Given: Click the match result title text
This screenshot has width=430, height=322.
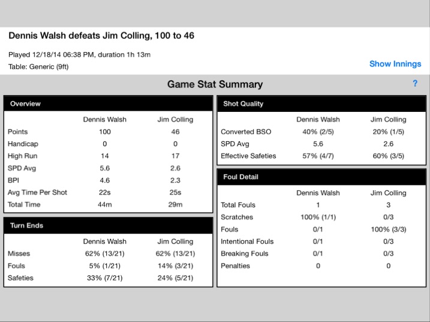Looking at the screenshot, I should (x=101, y=35).
